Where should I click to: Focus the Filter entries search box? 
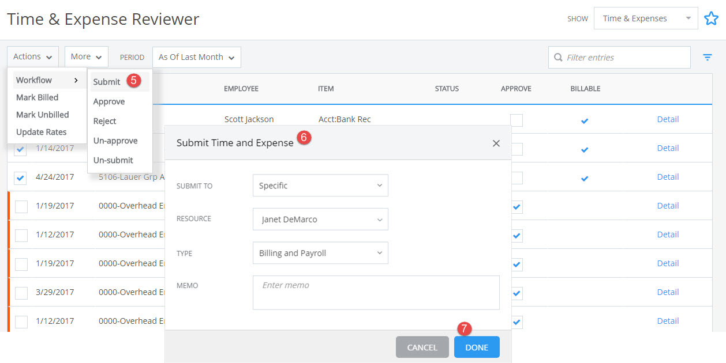[x=619, y=58]
